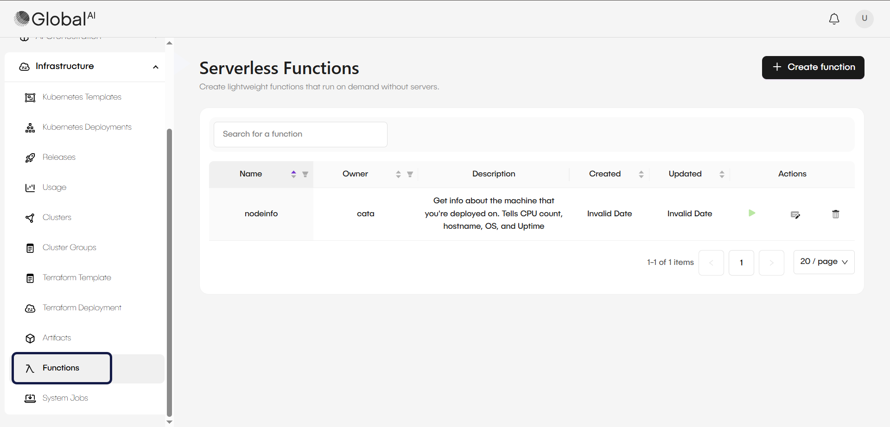Select Functions in the sidebar
The width and height of the screenshot is (890, 427).
click(x=61, y=368)
